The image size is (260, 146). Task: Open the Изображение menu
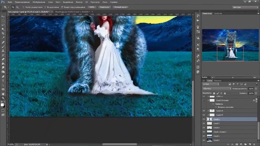(x=39, y=2)
